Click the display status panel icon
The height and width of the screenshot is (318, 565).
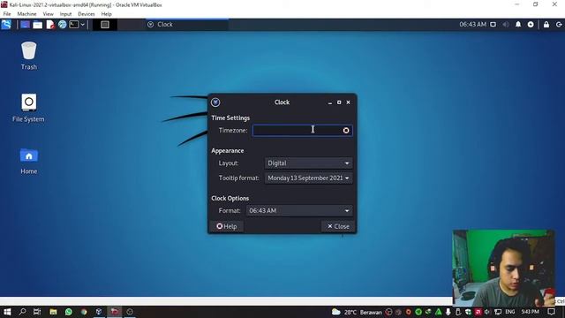493,25
